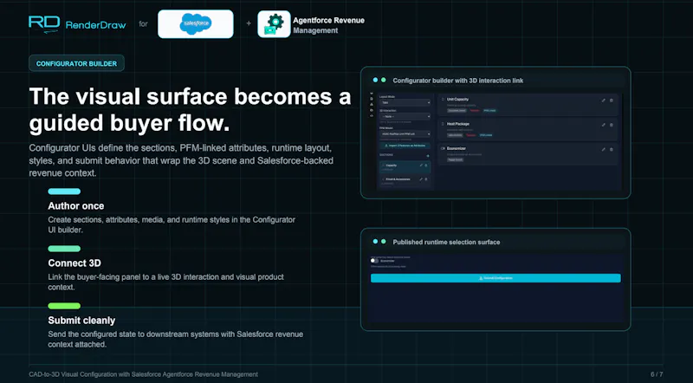Click the 'Published runtime selection surface' title
This screenshot has height=383, width=693.
pyautogui.click(x=446, y=242)
